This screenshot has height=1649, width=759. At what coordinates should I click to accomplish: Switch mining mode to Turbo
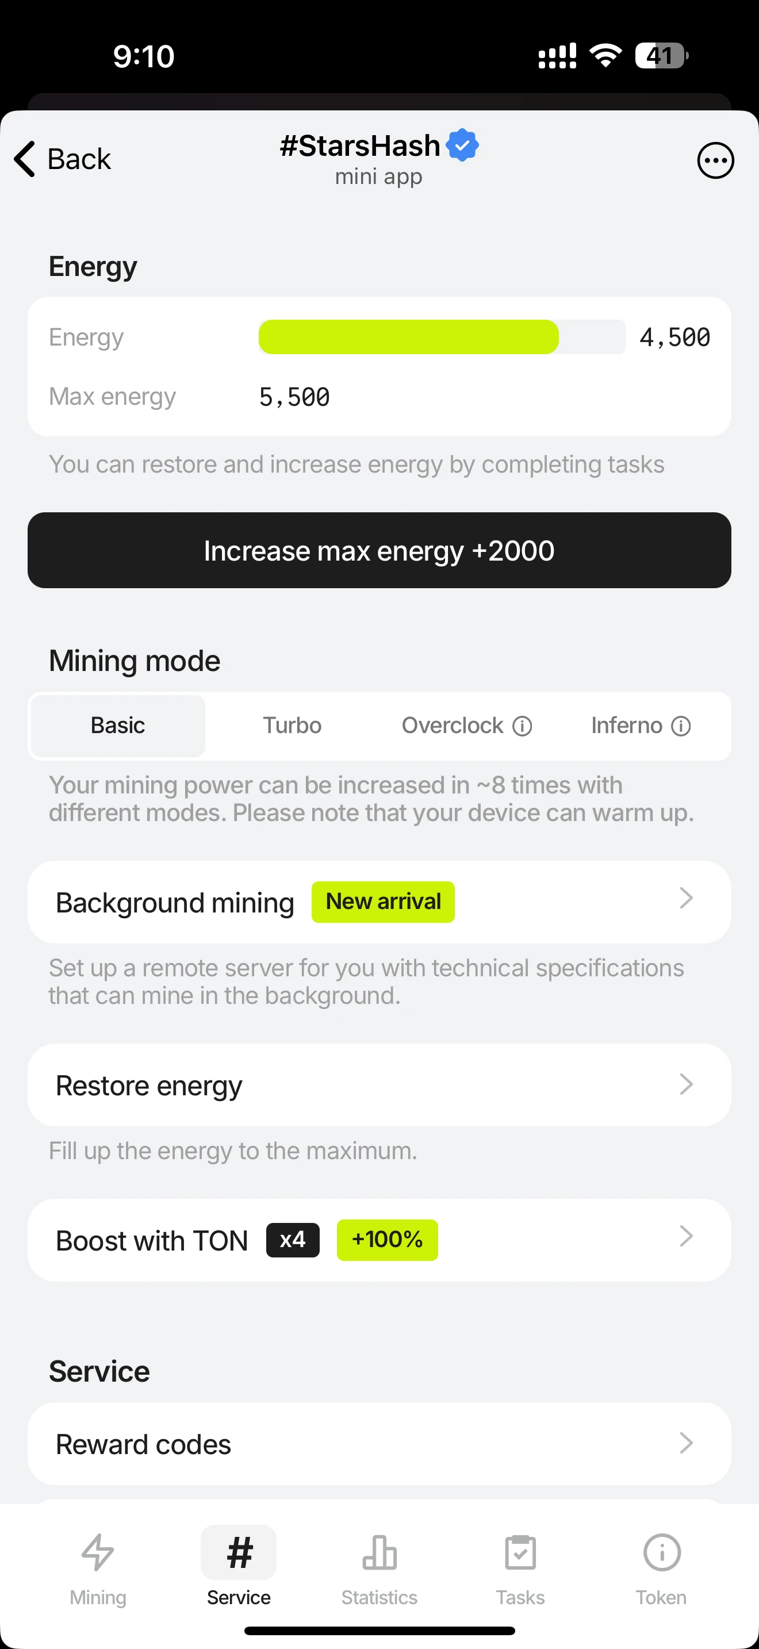[x=292, y=726]
